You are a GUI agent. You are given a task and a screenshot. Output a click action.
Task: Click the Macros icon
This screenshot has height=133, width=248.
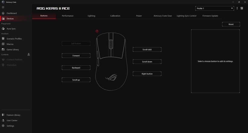(x=3, y=44)
